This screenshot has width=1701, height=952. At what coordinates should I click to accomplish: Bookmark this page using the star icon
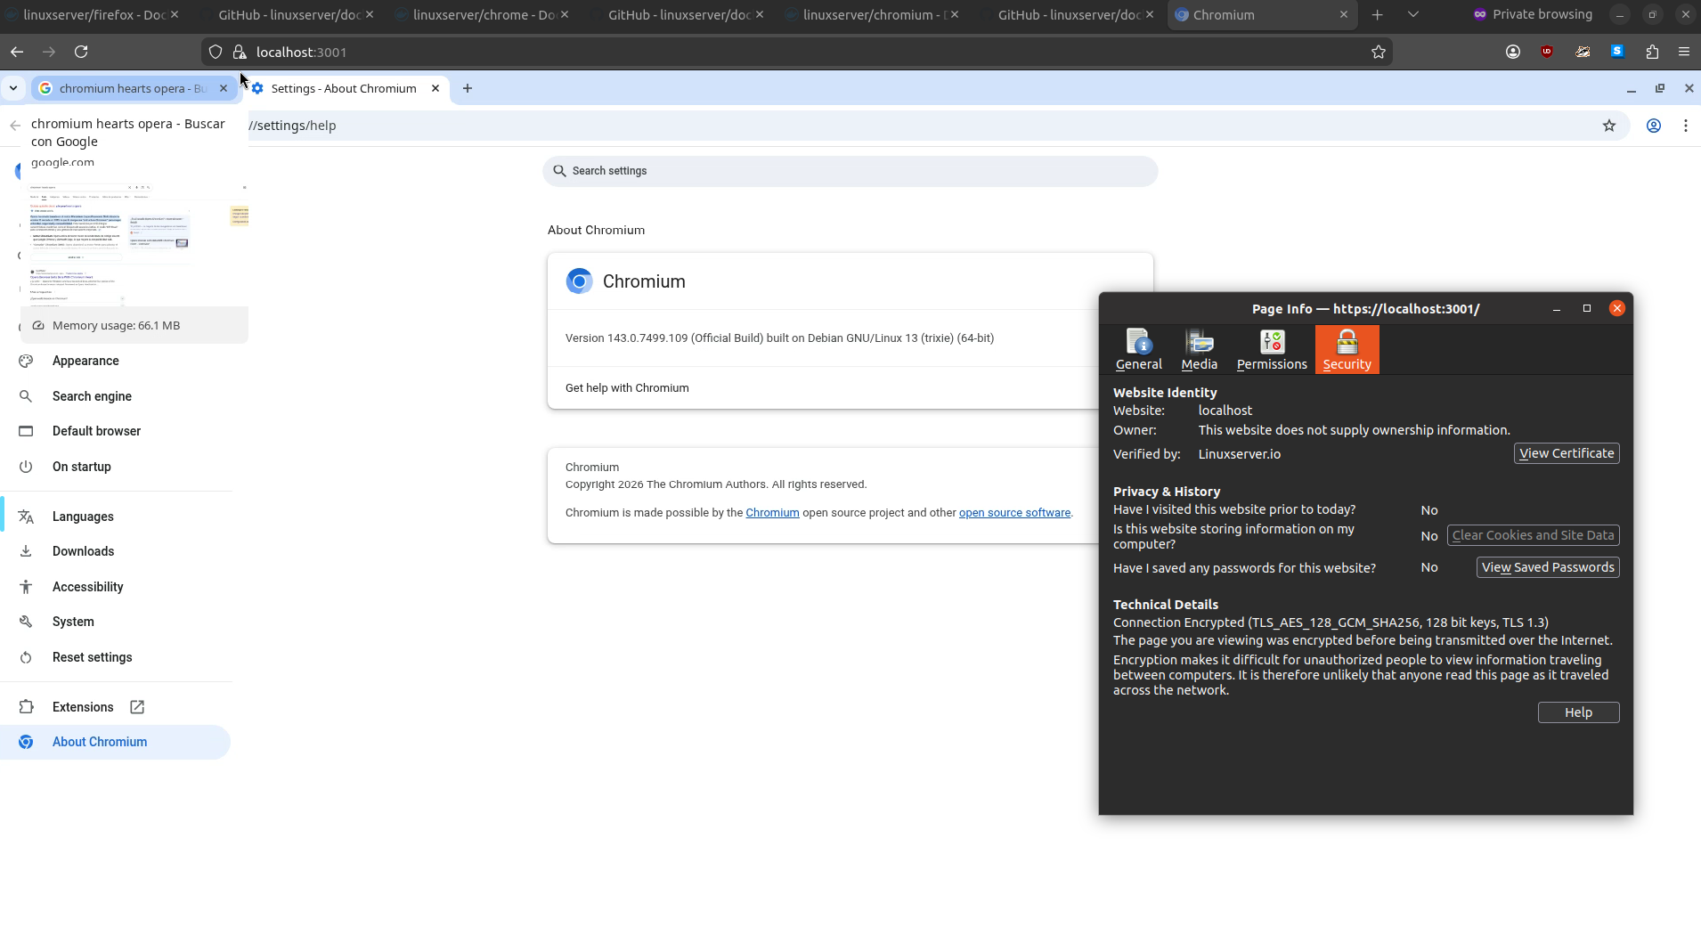1379,52
